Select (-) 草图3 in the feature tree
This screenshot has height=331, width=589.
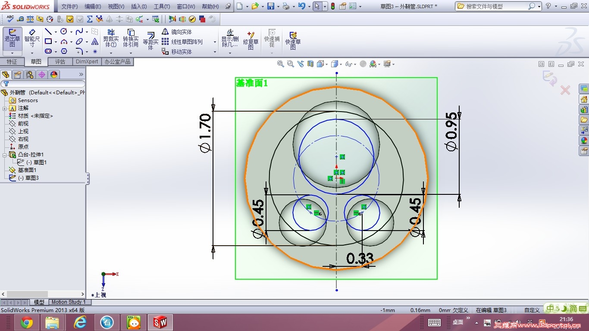[24, 178]
